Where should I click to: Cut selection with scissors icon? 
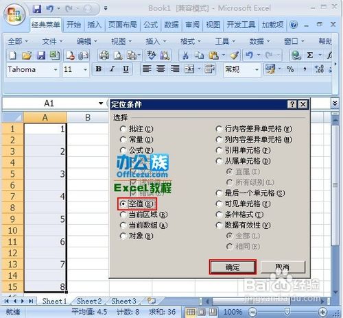pos(185,56)
